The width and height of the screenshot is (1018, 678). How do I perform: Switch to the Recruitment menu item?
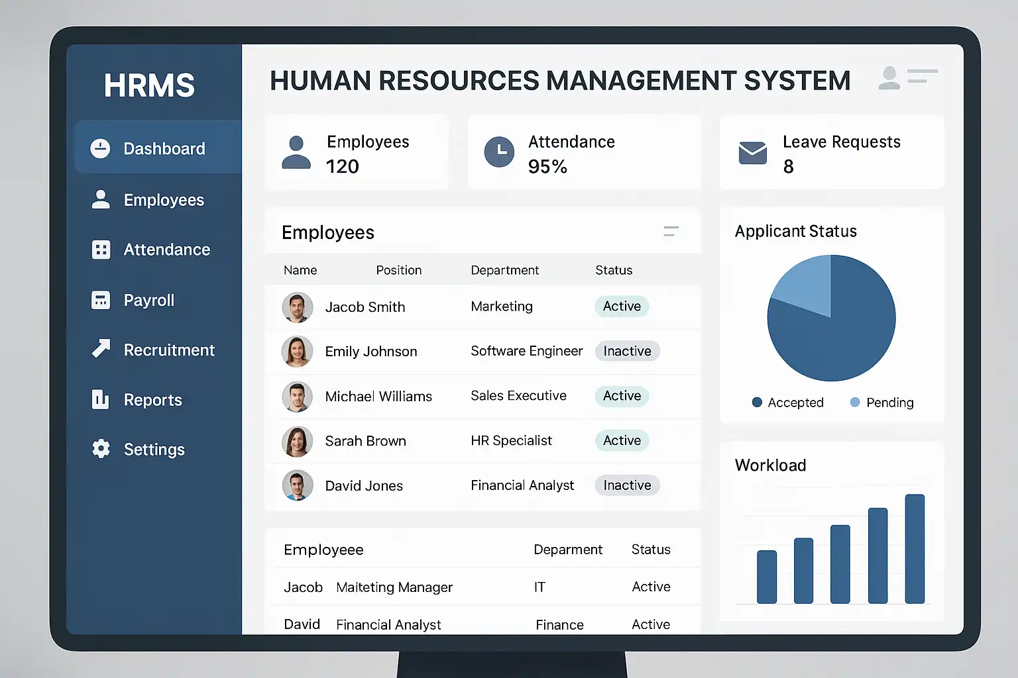coord(169,350)
